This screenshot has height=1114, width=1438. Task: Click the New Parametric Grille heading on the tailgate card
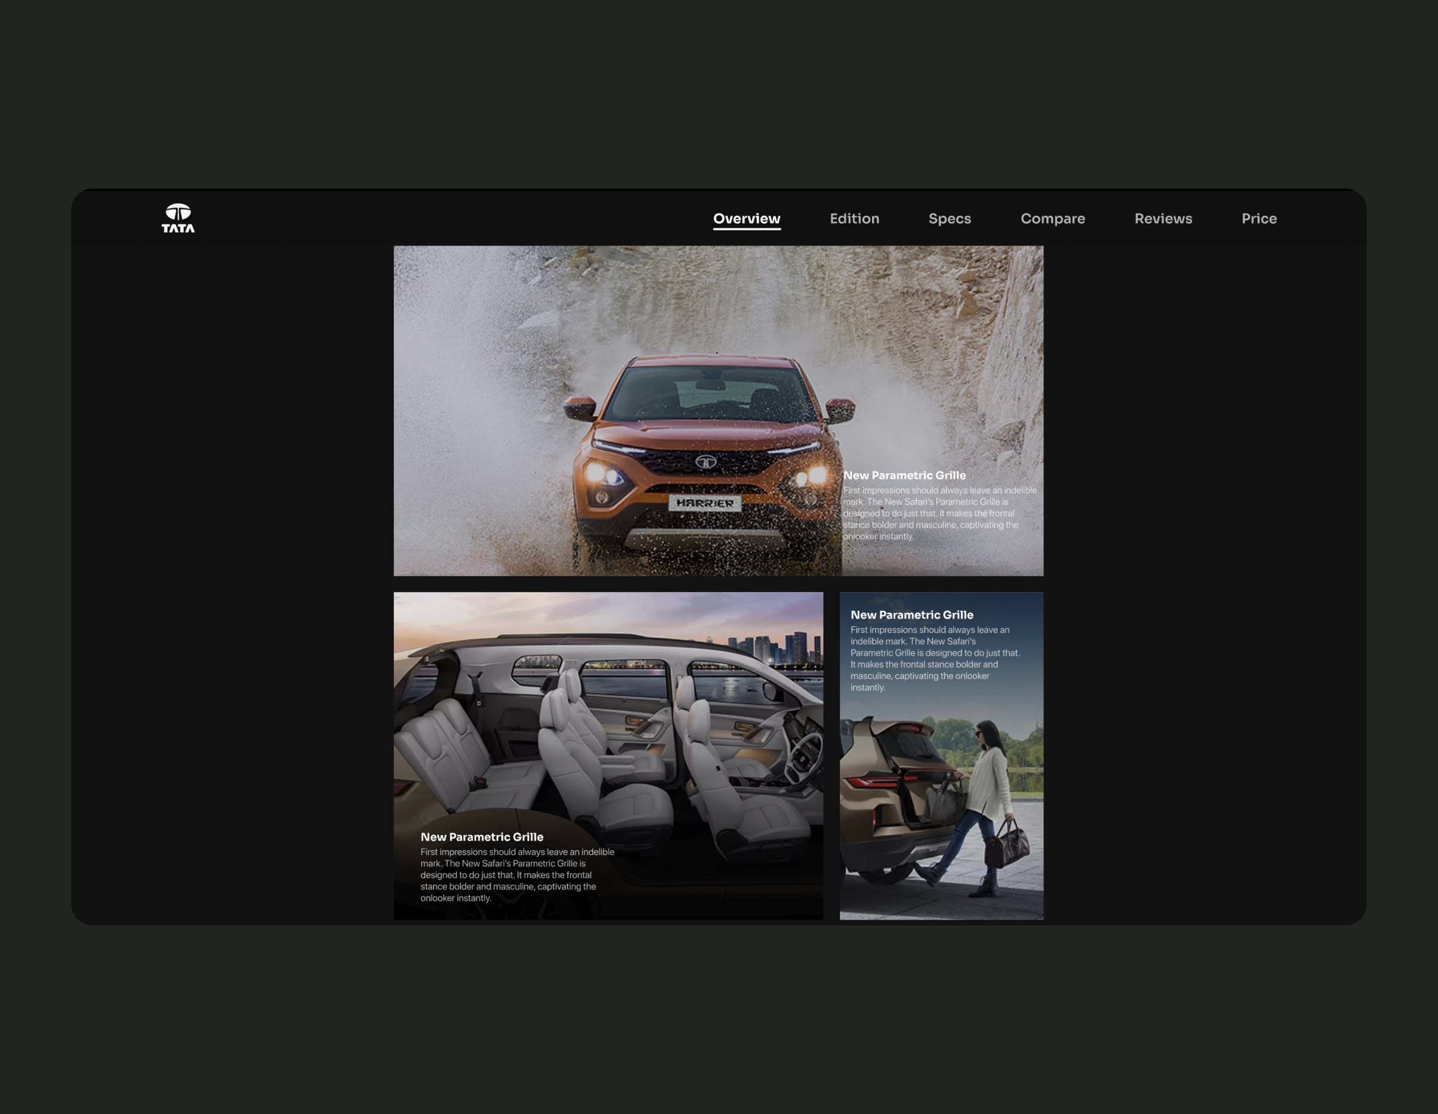pyautogui.click(x=912, y=615)
